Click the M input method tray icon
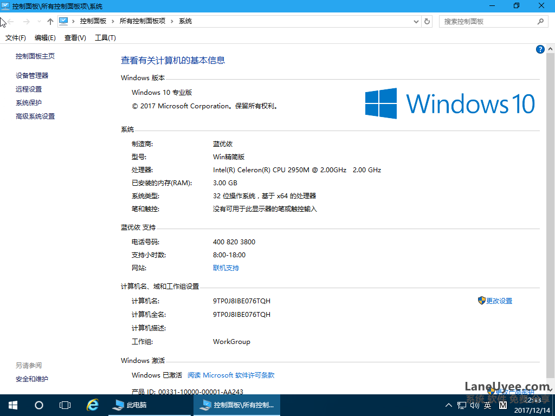555x416 pixels. [x=502, y=405]
